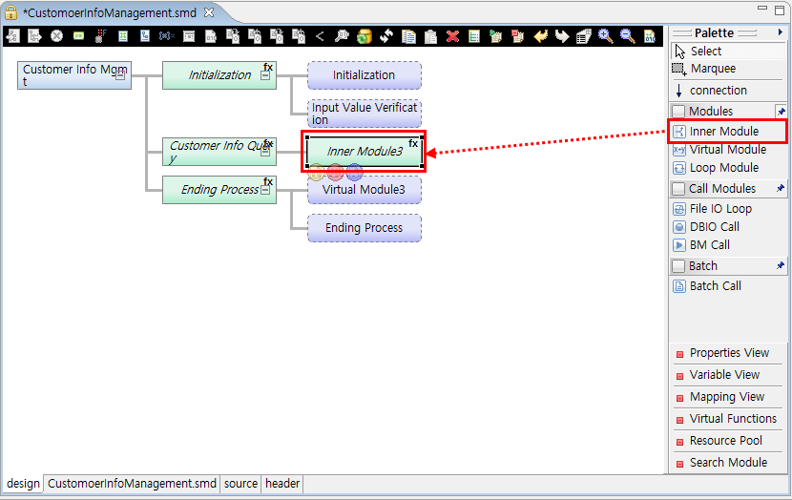The image size is (792, 500).
Task: Click the blue tree document toolbar icon
Action: (145, 36)
